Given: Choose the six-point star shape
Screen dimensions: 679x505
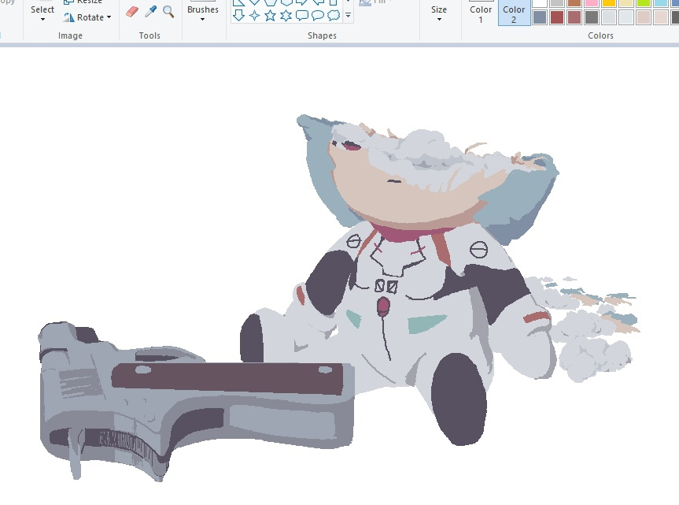Looking at the screenshot, I should (286, 16).
